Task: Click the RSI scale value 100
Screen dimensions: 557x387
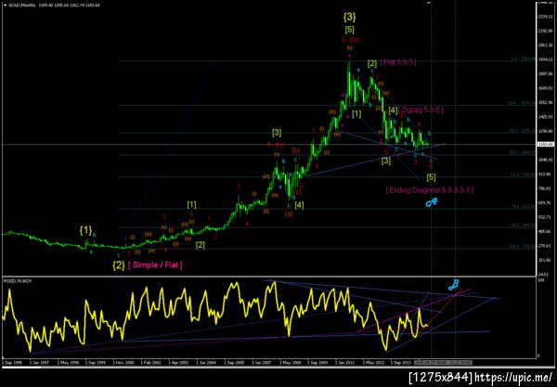Action: coord(541,281)
